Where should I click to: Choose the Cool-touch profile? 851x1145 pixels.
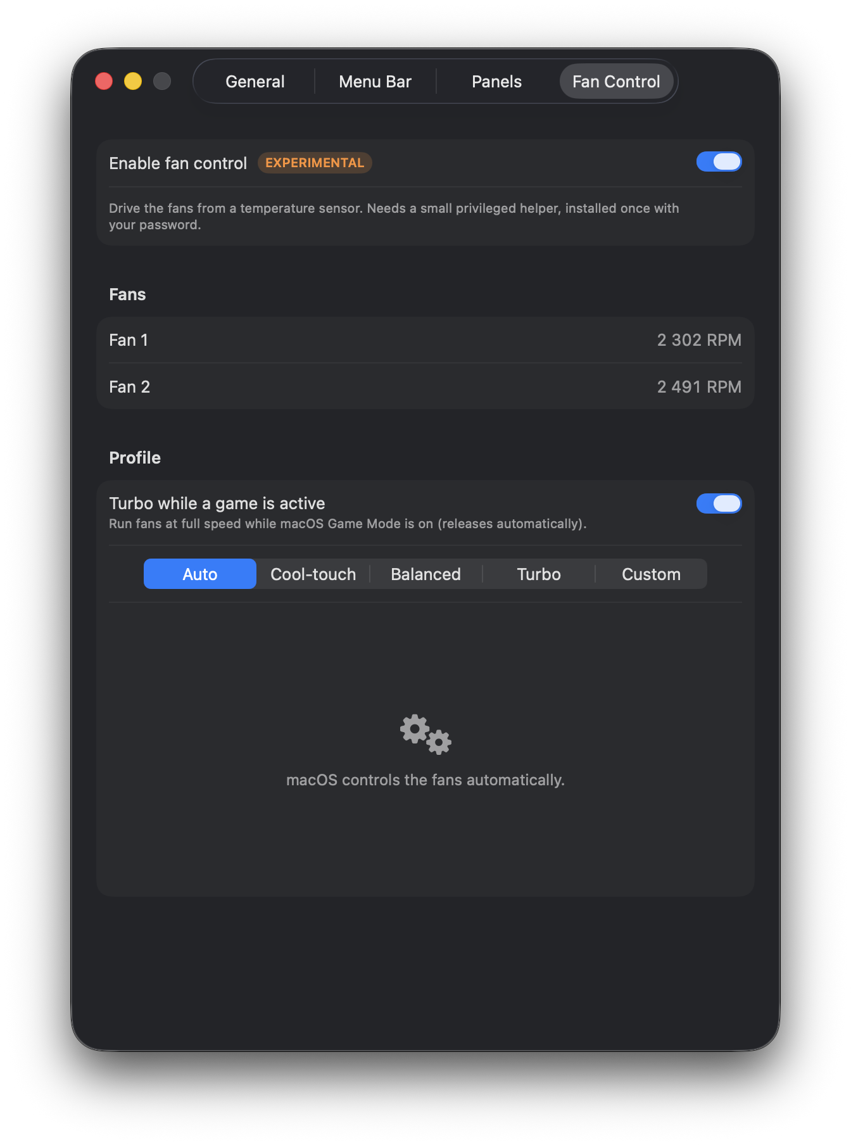[313, 574]
